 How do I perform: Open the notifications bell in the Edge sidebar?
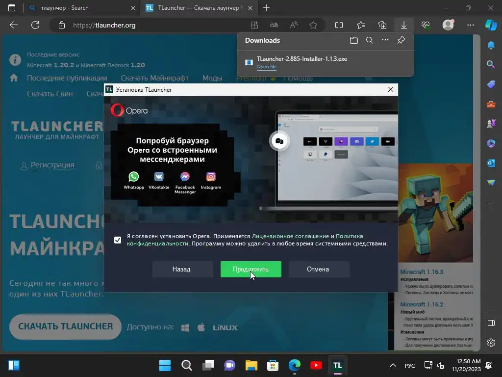[491, 45]
